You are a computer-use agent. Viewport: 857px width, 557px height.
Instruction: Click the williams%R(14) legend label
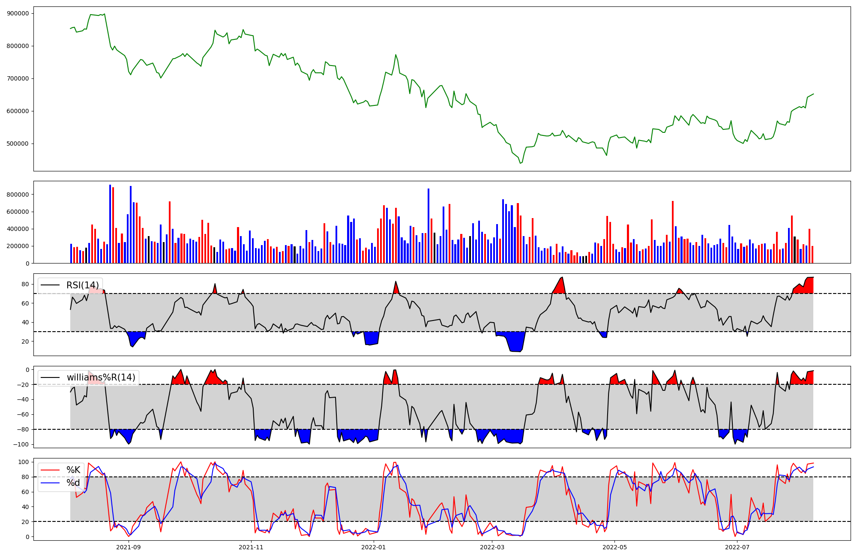(101, 377)
